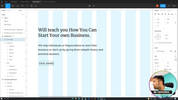Switch to the Youtube Thumbnails file tab
Image resolution: width=178 pixels, height=100 pixels.
(x=25, y=2)
